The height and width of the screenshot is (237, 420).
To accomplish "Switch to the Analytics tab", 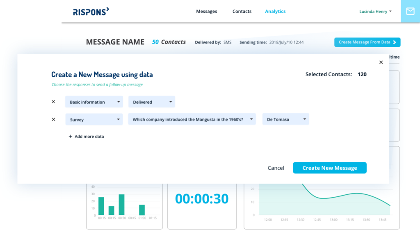I will point(275,11).
